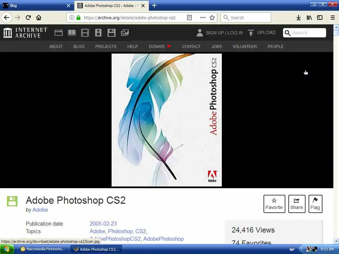Image resolution: width=339 pixels, height=254 pixels.
Task: Open the Software floppy disk icon
Action: [x=112, y=33]
